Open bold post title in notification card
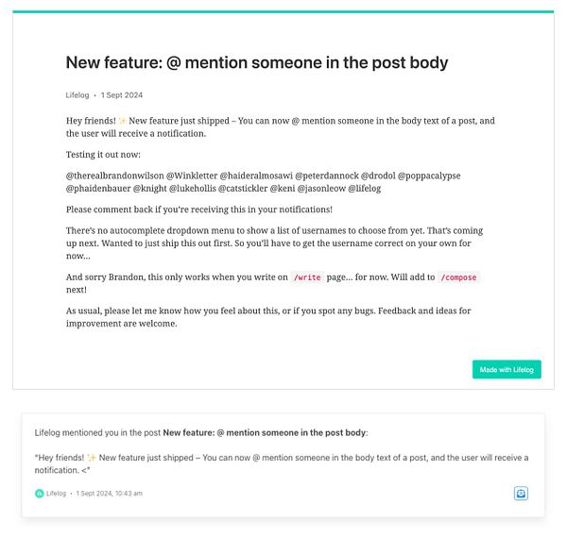This screenshot has width=567, height=537. (x=264, y=432)
